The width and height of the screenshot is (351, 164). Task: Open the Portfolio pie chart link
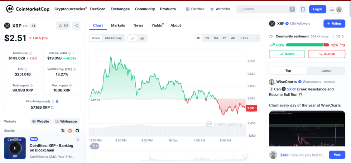point(195,9)
